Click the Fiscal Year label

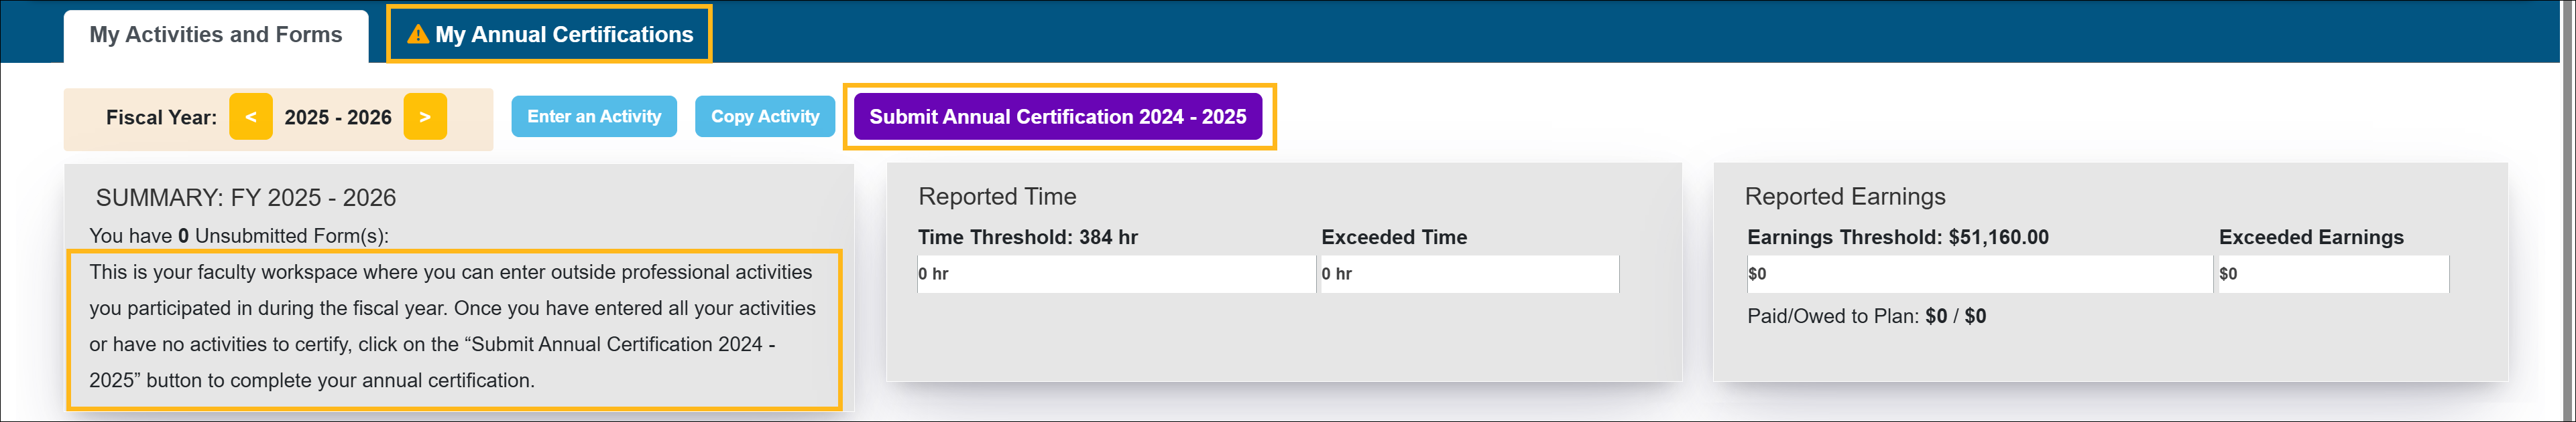[161, 118]
